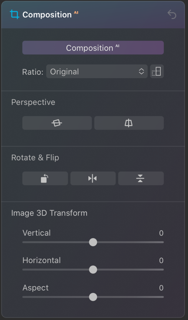Apply horizon alignment perspective fix
The height and width of the screenshot is (320, 188).
pyautogui.click(x=57, y=123)
